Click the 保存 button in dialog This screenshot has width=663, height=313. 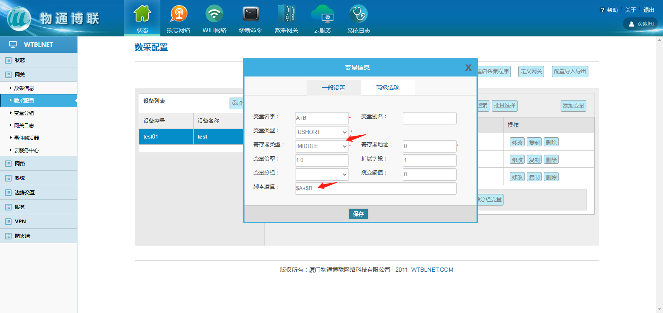tap(358, 214)
